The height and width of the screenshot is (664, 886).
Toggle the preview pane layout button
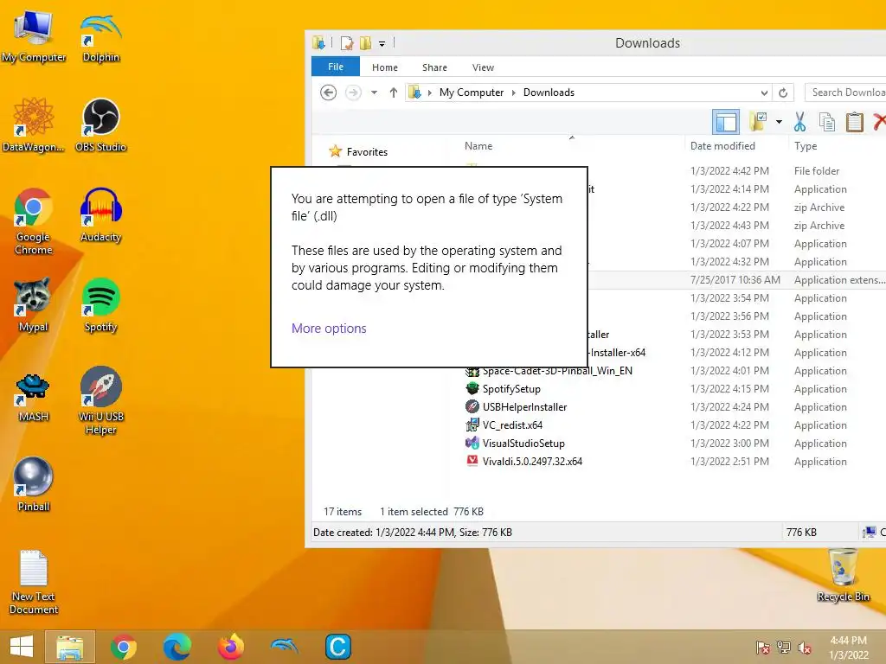coord(726,121)
